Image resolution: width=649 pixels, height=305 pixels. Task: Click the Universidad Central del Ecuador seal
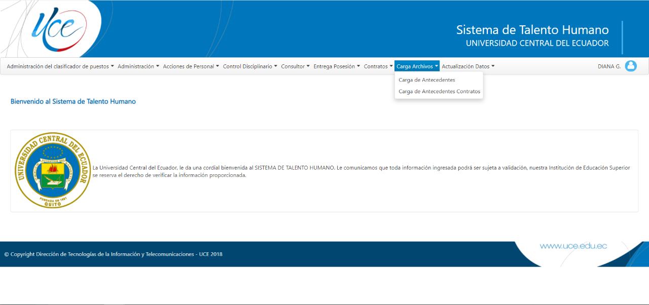53,170
